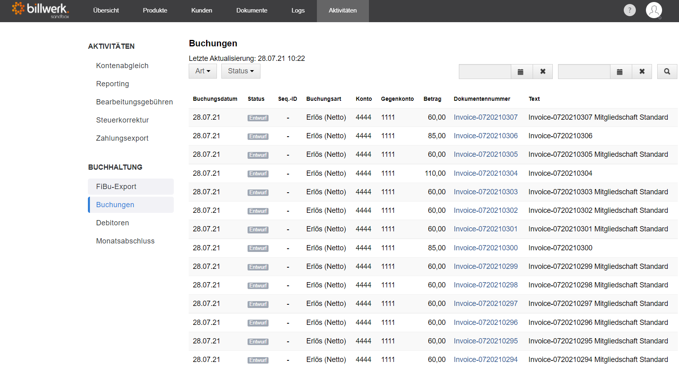Open link Invoice-0720210303
The height and width of the screenshot is (366, 679).
point(485,192)
